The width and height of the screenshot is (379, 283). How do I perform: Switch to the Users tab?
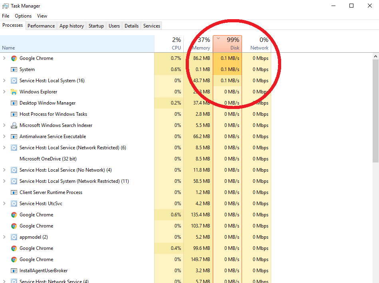pos(114,26)
